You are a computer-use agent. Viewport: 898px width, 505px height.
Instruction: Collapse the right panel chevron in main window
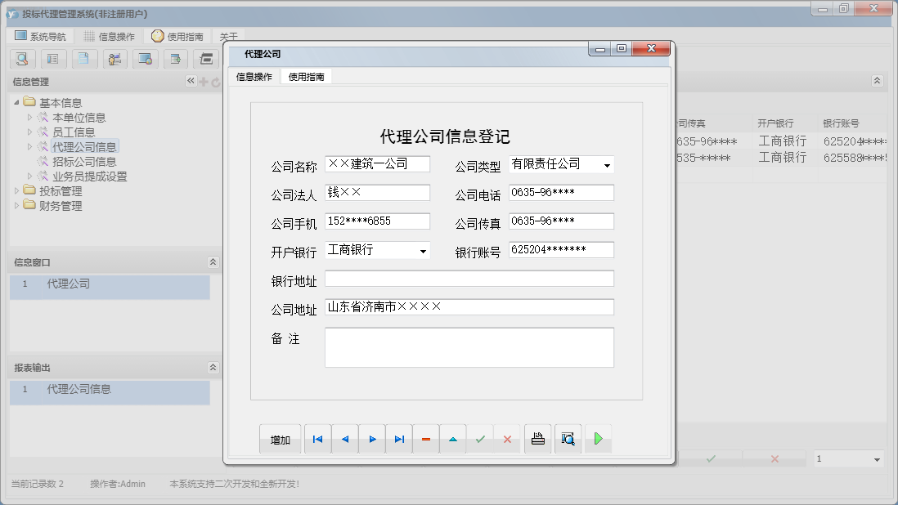click(878, 81)
